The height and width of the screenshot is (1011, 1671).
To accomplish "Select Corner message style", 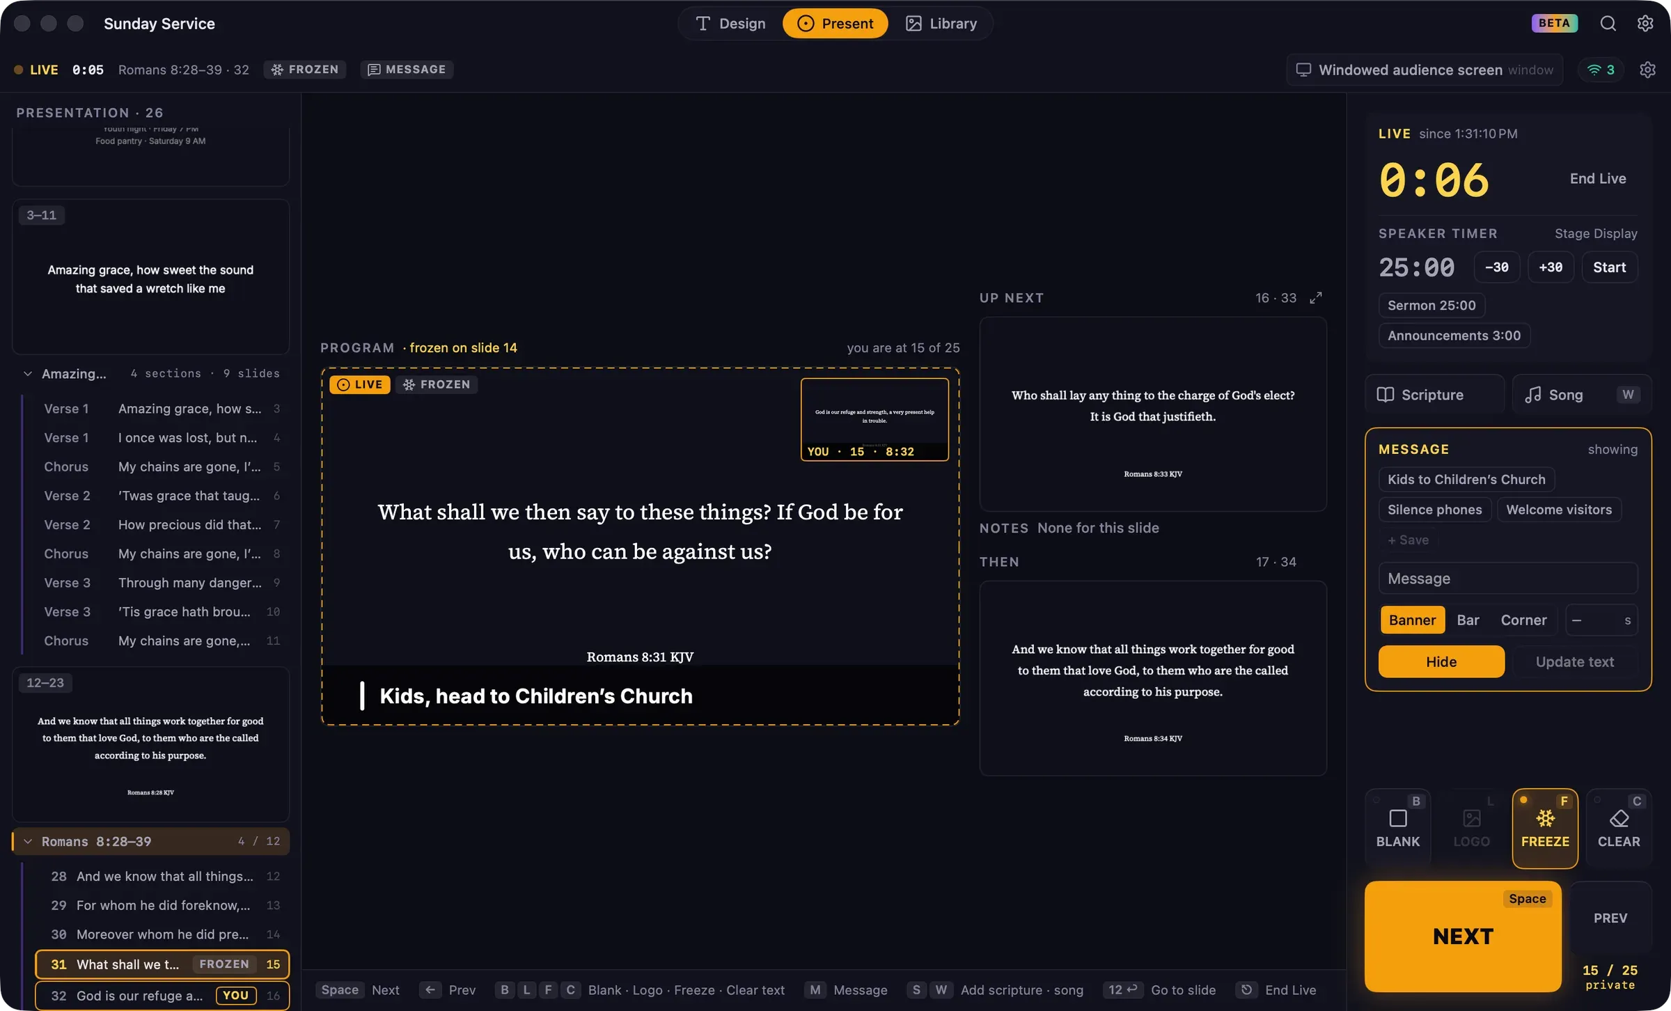I will tap(1523, 620).
